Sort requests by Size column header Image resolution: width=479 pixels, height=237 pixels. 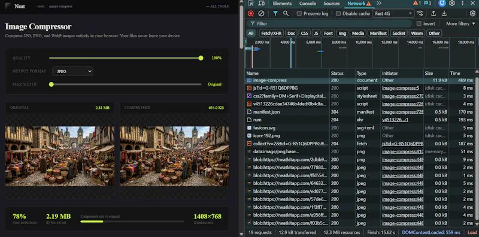[x=436, y=73]
